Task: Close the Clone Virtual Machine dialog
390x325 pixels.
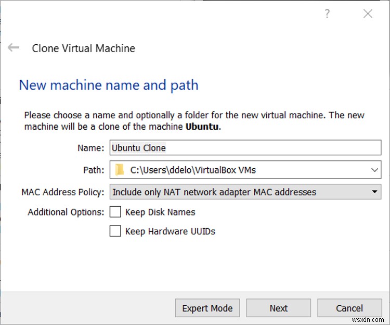Action: pos(368,14)
